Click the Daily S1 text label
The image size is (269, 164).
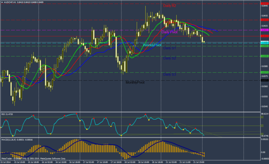point(169,48)
